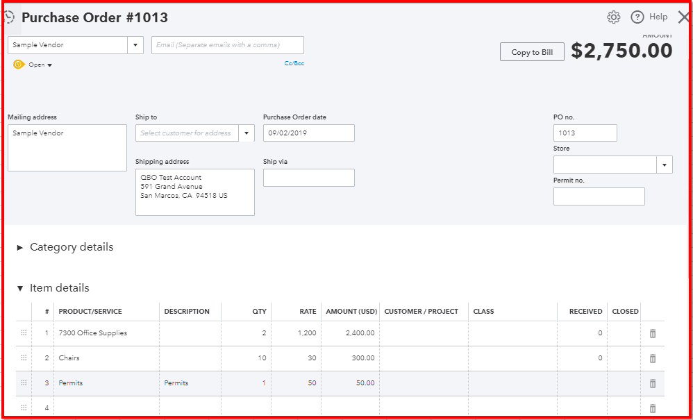Click into the Email input field
The width and height of the screenshot is (693, 420).
228,45
